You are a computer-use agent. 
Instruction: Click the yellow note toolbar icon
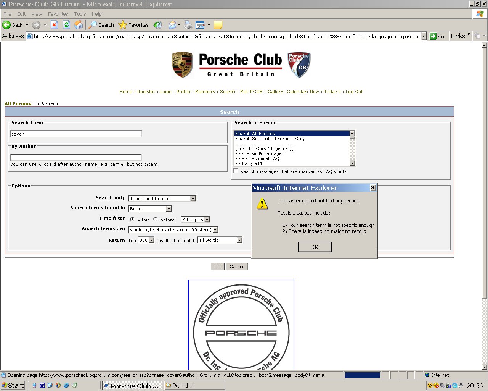[x=218, y=25]
